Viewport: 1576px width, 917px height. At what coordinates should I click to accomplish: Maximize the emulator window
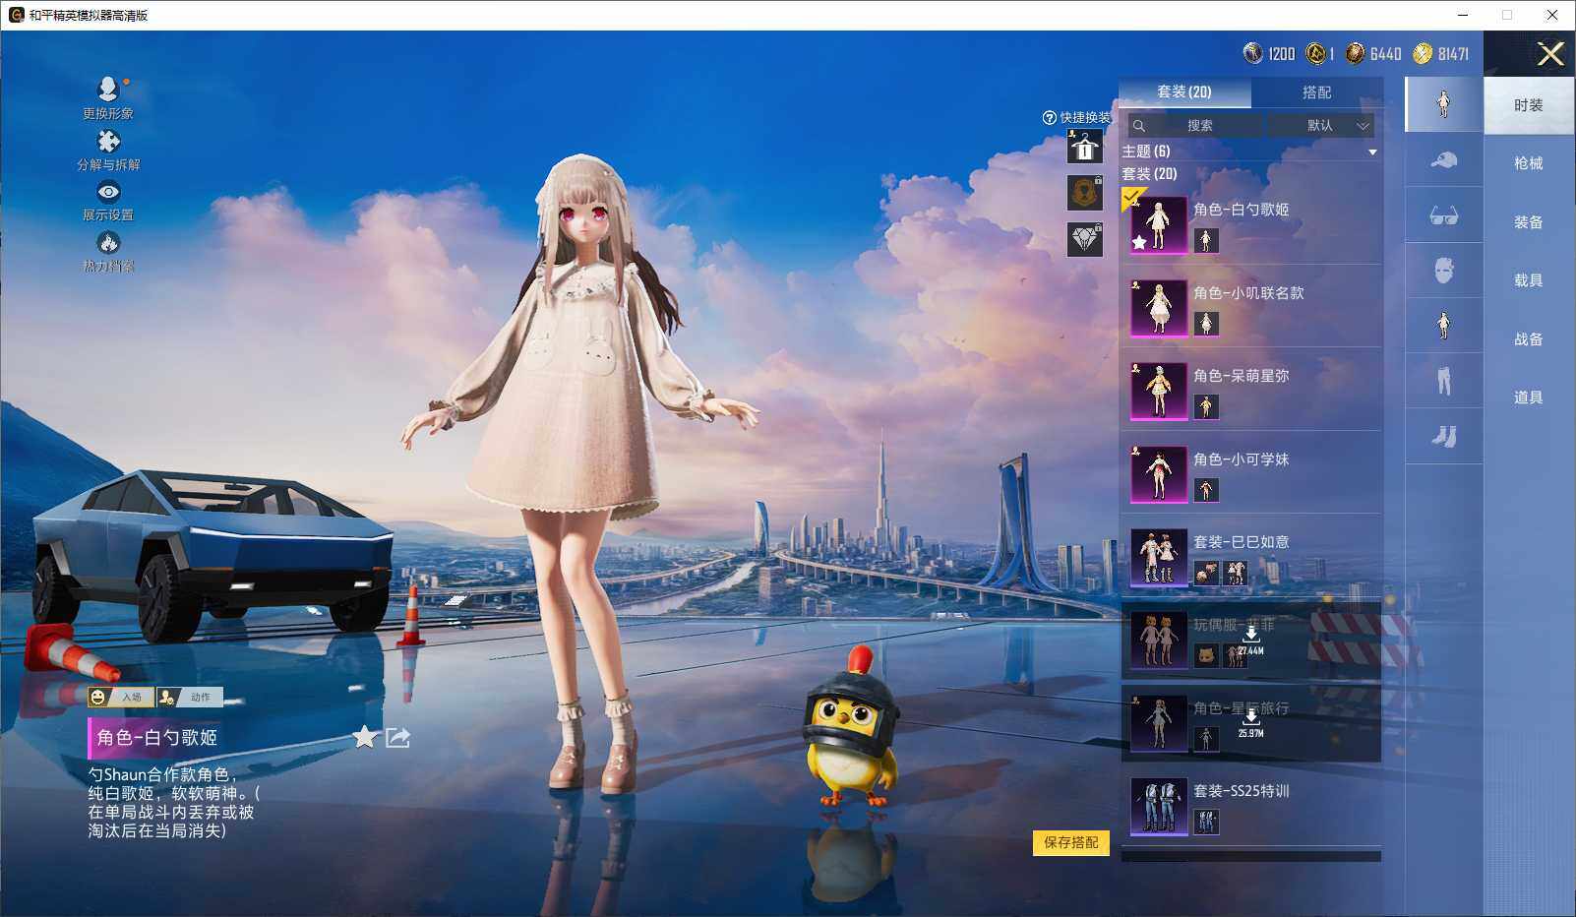(x=1507, y=15)
